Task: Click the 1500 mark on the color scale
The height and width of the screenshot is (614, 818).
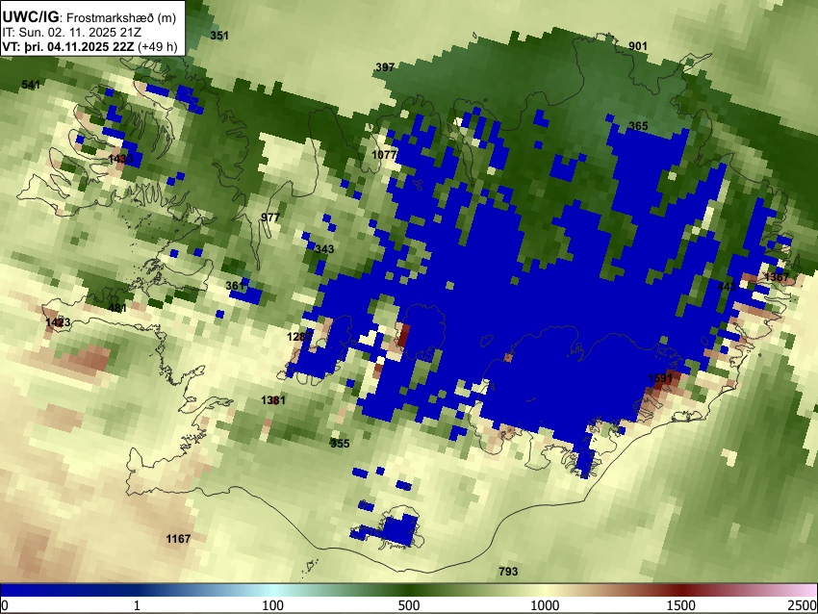Action: pos(681,605)
